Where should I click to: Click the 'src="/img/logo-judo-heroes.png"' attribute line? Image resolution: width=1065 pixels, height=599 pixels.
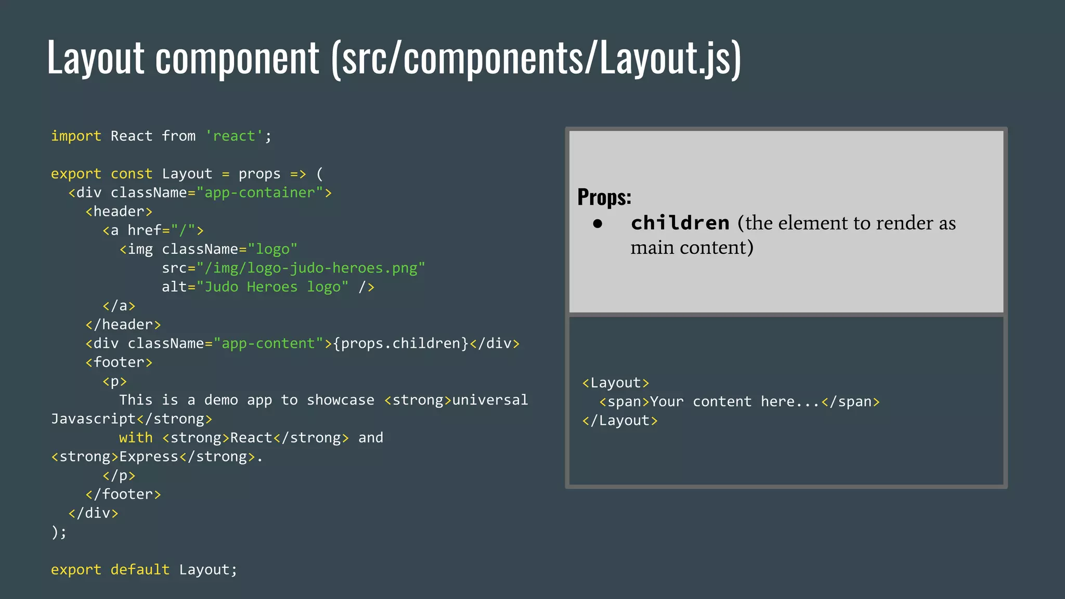(293, 268)
